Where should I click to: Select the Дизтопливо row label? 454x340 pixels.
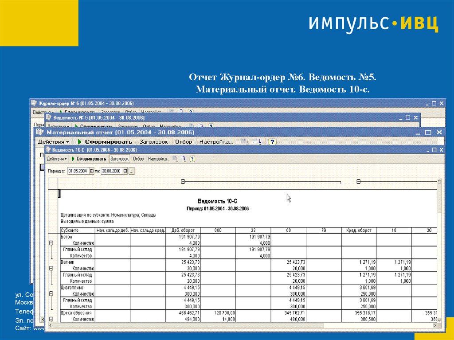(72, 288)
